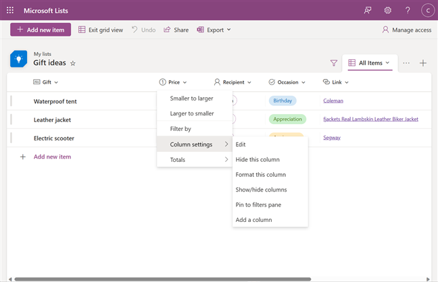
Task: Click the plus icon beside Add new item row
Action: (23, 157)
